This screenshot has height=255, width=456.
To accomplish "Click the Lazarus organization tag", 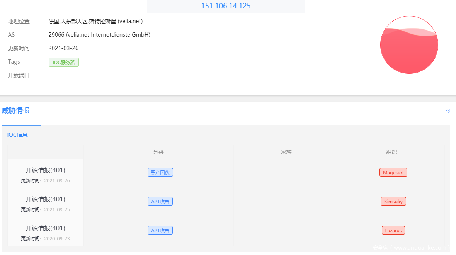I will tap(393, 231).
